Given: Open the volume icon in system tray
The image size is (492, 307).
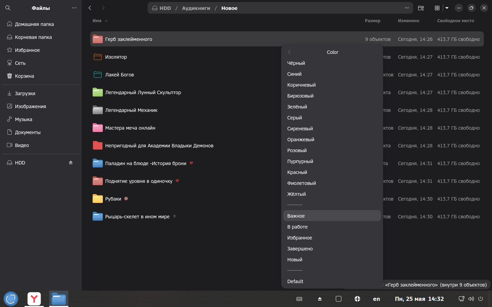Looking at the screenshot, I should coord(471,299).
